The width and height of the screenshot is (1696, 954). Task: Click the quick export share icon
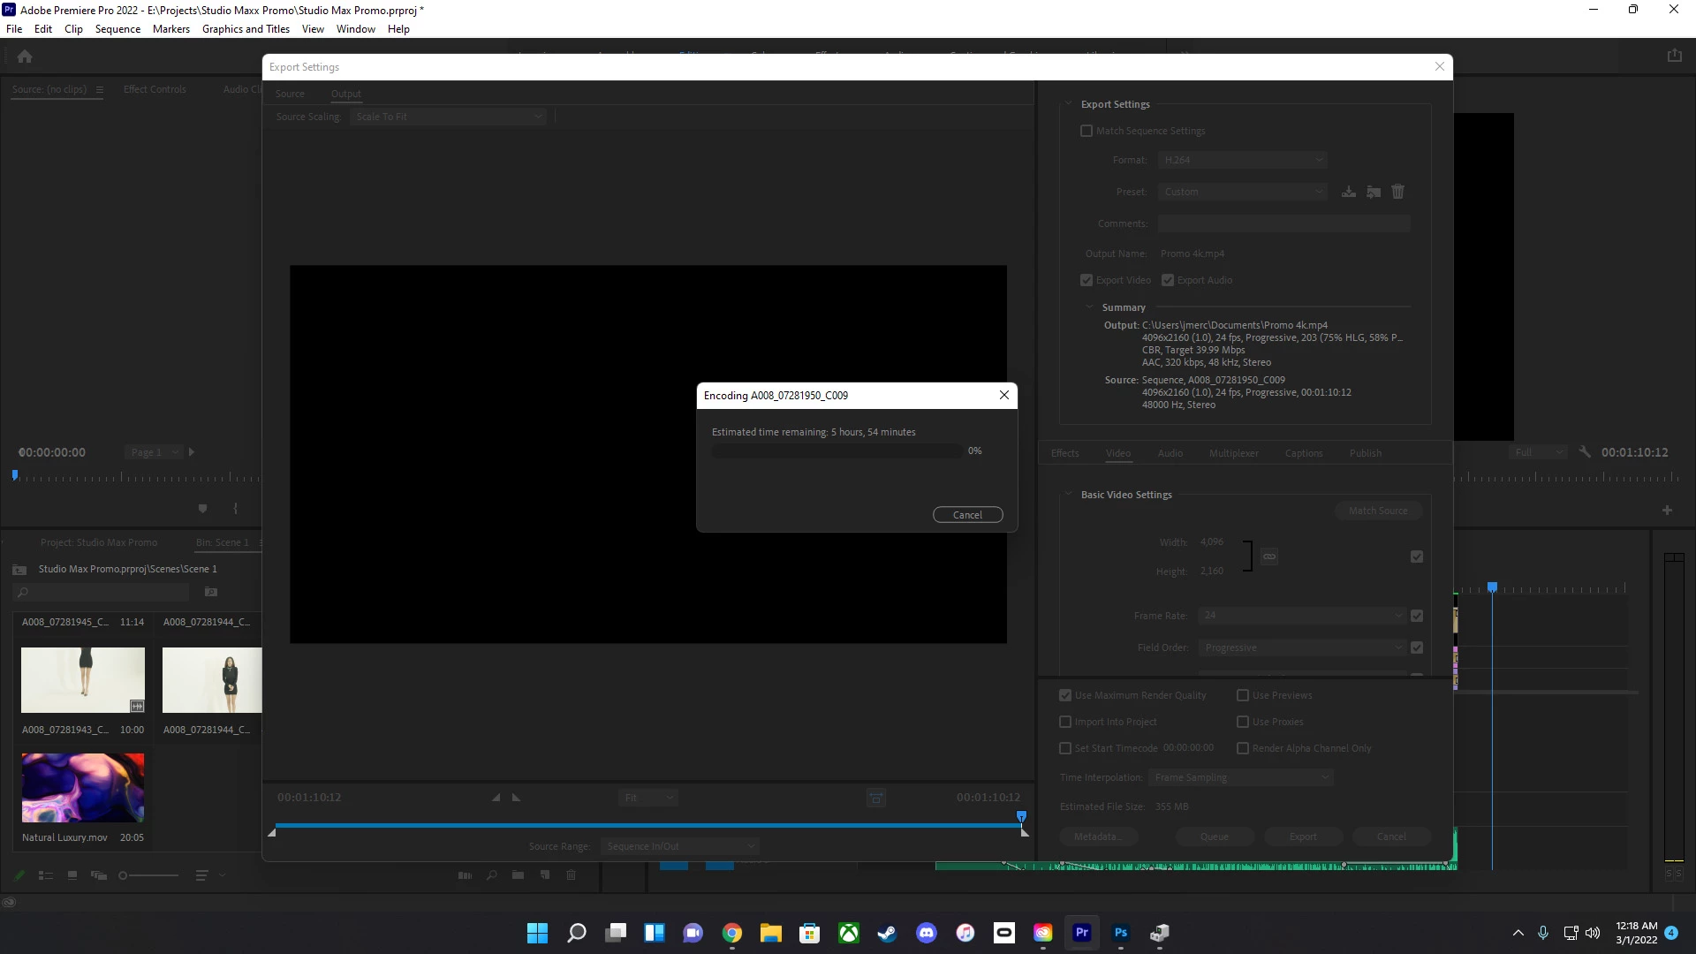click(x=1674, y=56)
